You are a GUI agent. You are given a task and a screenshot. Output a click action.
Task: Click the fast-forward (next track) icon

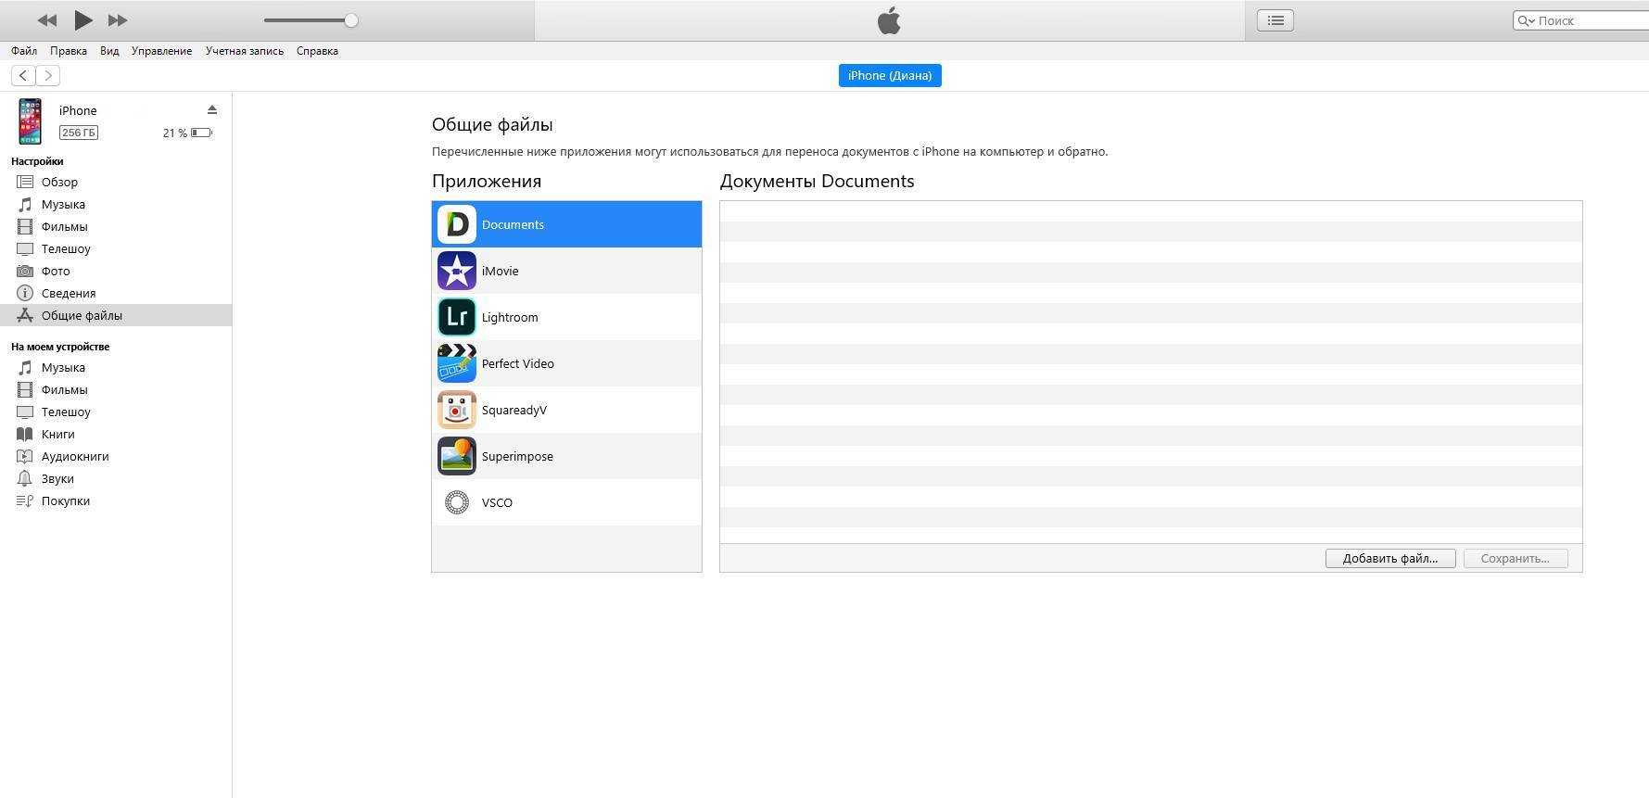click(118, 20)
